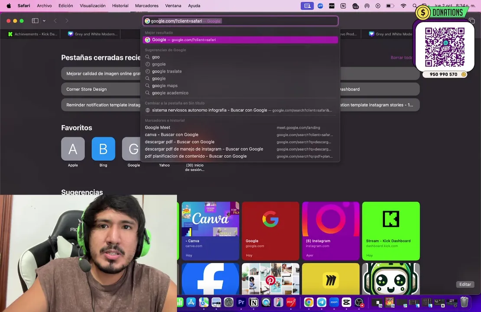Open 'canva - Buscar con Google' entry

240,135
